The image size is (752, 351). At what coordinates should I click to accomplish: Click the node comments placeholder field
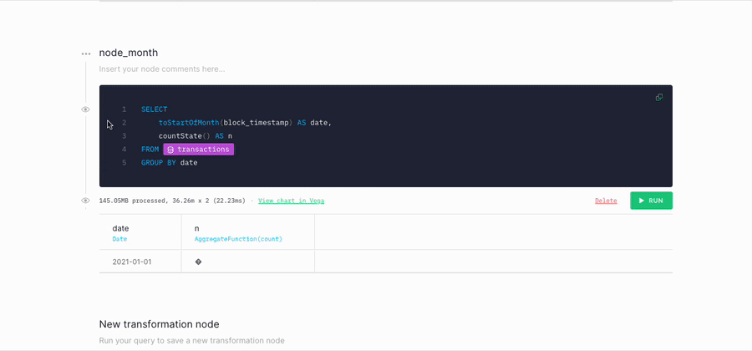point(161,69)
